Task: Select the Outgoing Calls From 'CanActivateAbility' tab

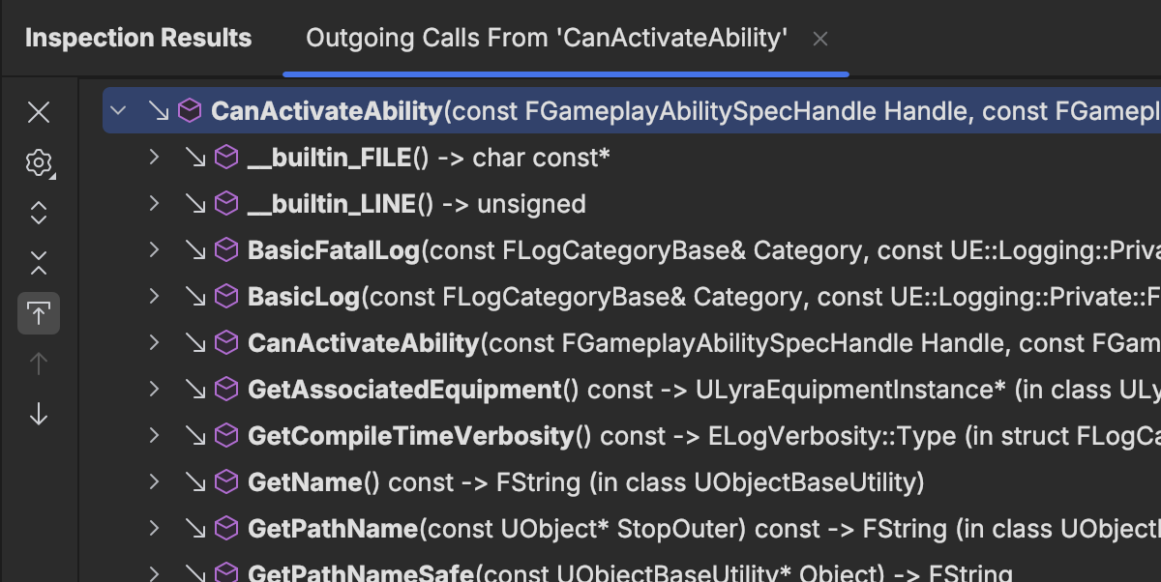Action: click(547, 39)
